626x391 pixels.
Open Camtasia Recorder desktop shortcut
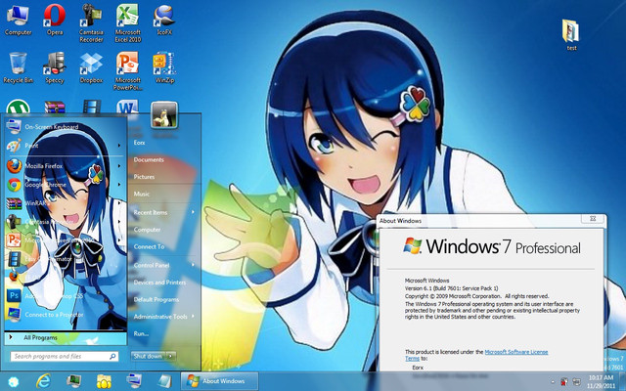pyautogui.click(x=91, y=23)
